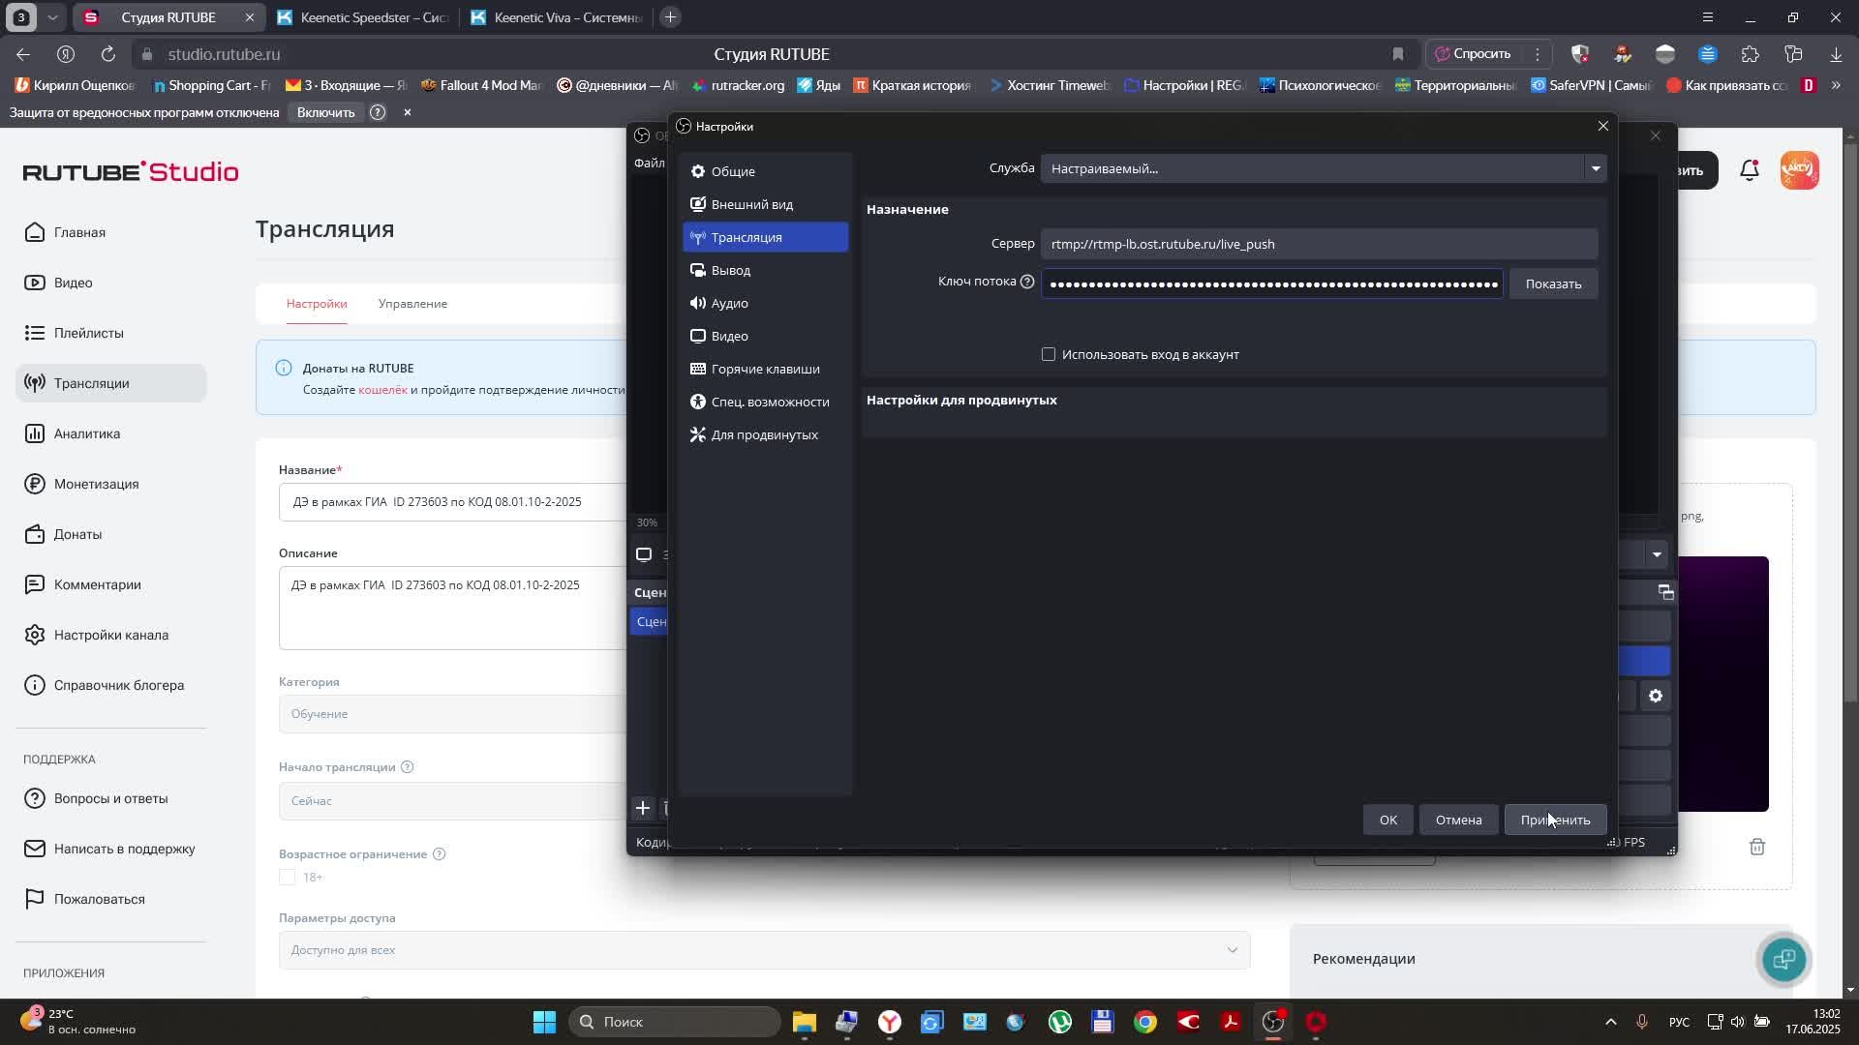
Task: Open the Внешний вид settings section
Action: tap(765, 204)
